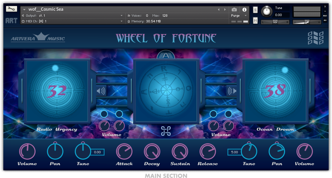Click the knot symbol below center wheel

[166, 131]
